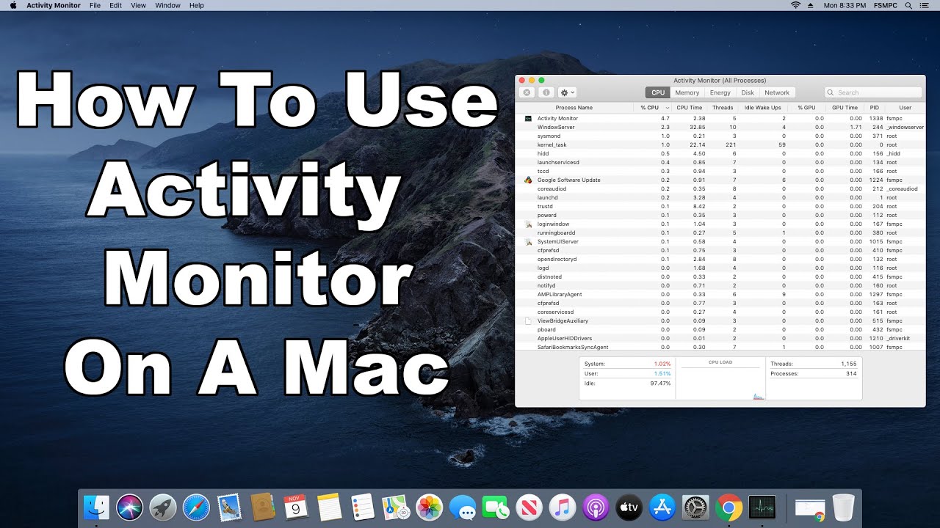Sort by Process Name column header
This screenshot has width=940, height=528.
click(574, 108)
